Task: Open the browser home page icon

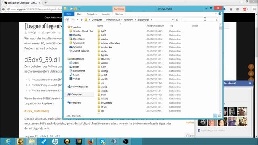Action: [231, 9]
